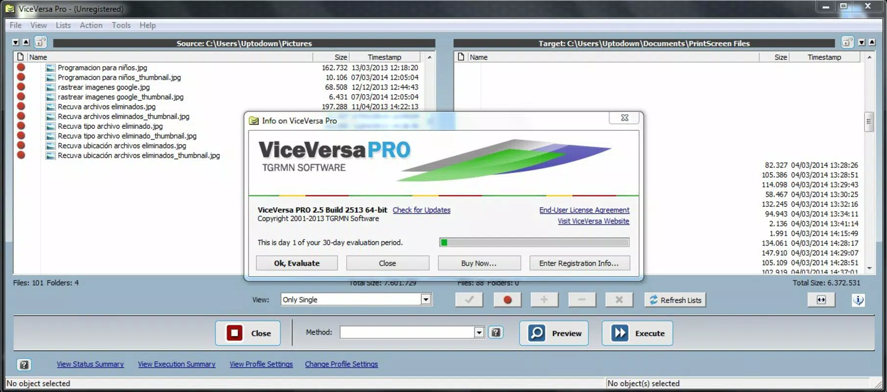The image size is (887, 392).
Task: Open the View menu
Action: (x=39, y=25)
